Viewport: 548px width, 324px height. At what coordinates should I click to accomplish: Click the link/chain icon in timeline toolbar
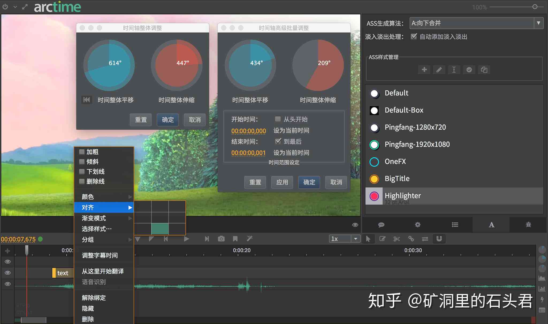pos(411,239)
